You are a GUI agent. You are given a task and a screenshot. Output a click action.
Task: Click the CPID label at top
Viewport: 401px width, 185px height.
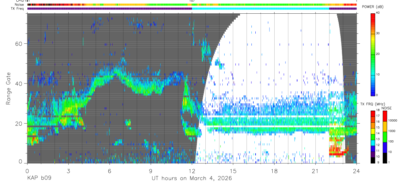coord(20,1)
